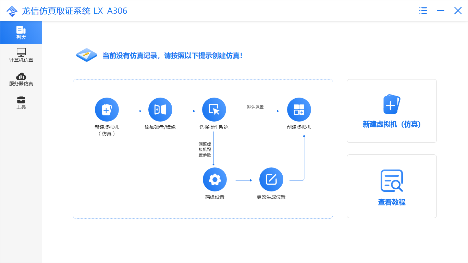Open the menu list icon in the title bar
This screenshot has height=263, width=468.
pos(423,11)
